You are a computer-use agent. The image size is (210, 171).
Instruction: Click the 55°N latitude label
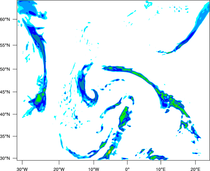(x=5, y=45)
